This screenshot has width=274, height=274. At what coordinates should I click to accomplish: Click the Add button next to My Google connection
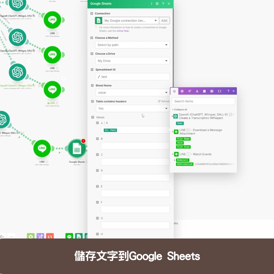point(164,21)
